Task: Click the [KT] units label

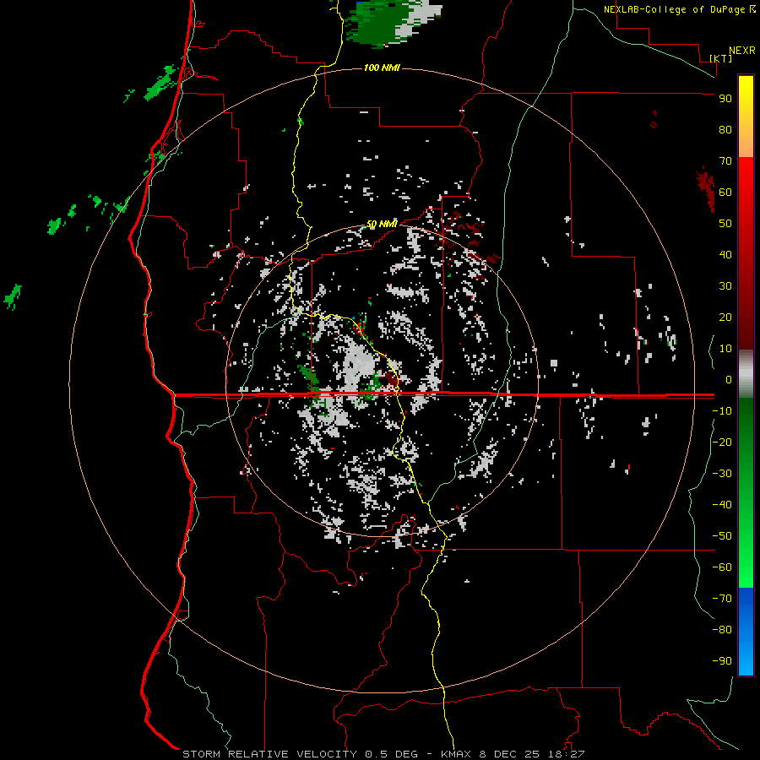Action: (720, 58)
